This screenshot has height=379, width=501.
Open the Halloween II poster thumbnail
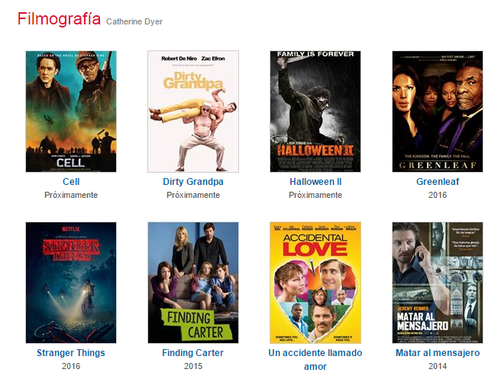[x=315, y=112]
